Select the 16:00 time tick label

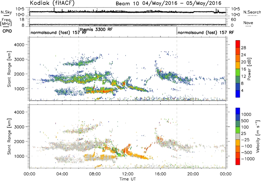[x=160, y=174]
